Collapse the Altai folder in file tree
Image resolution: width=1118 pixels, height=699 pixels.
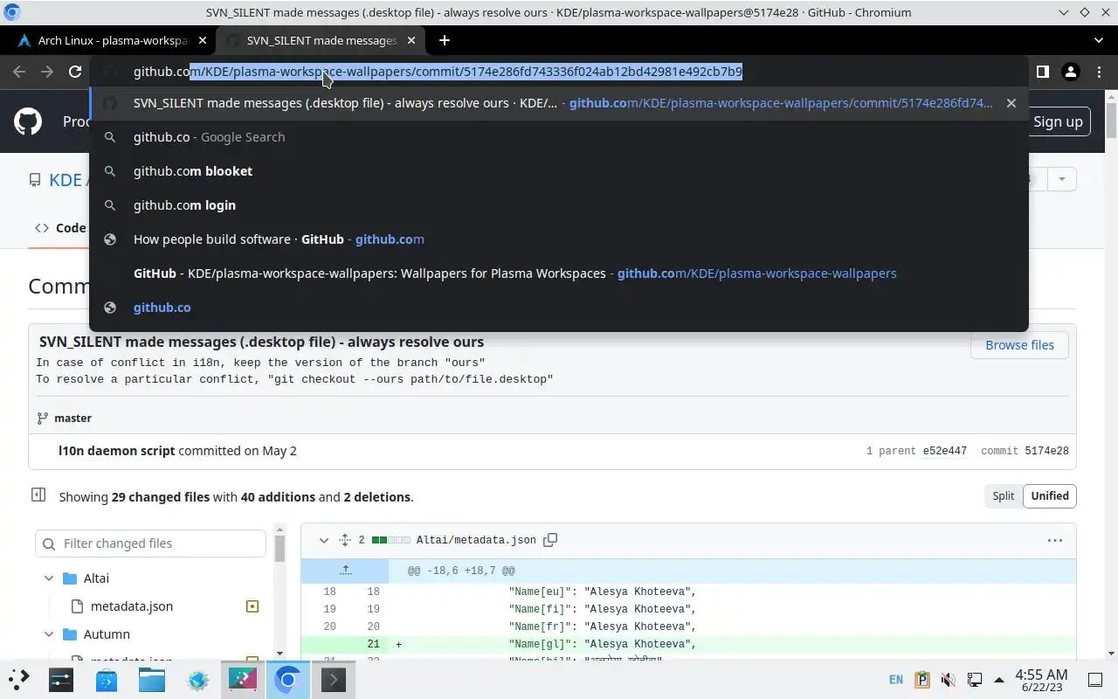point(49,578)
